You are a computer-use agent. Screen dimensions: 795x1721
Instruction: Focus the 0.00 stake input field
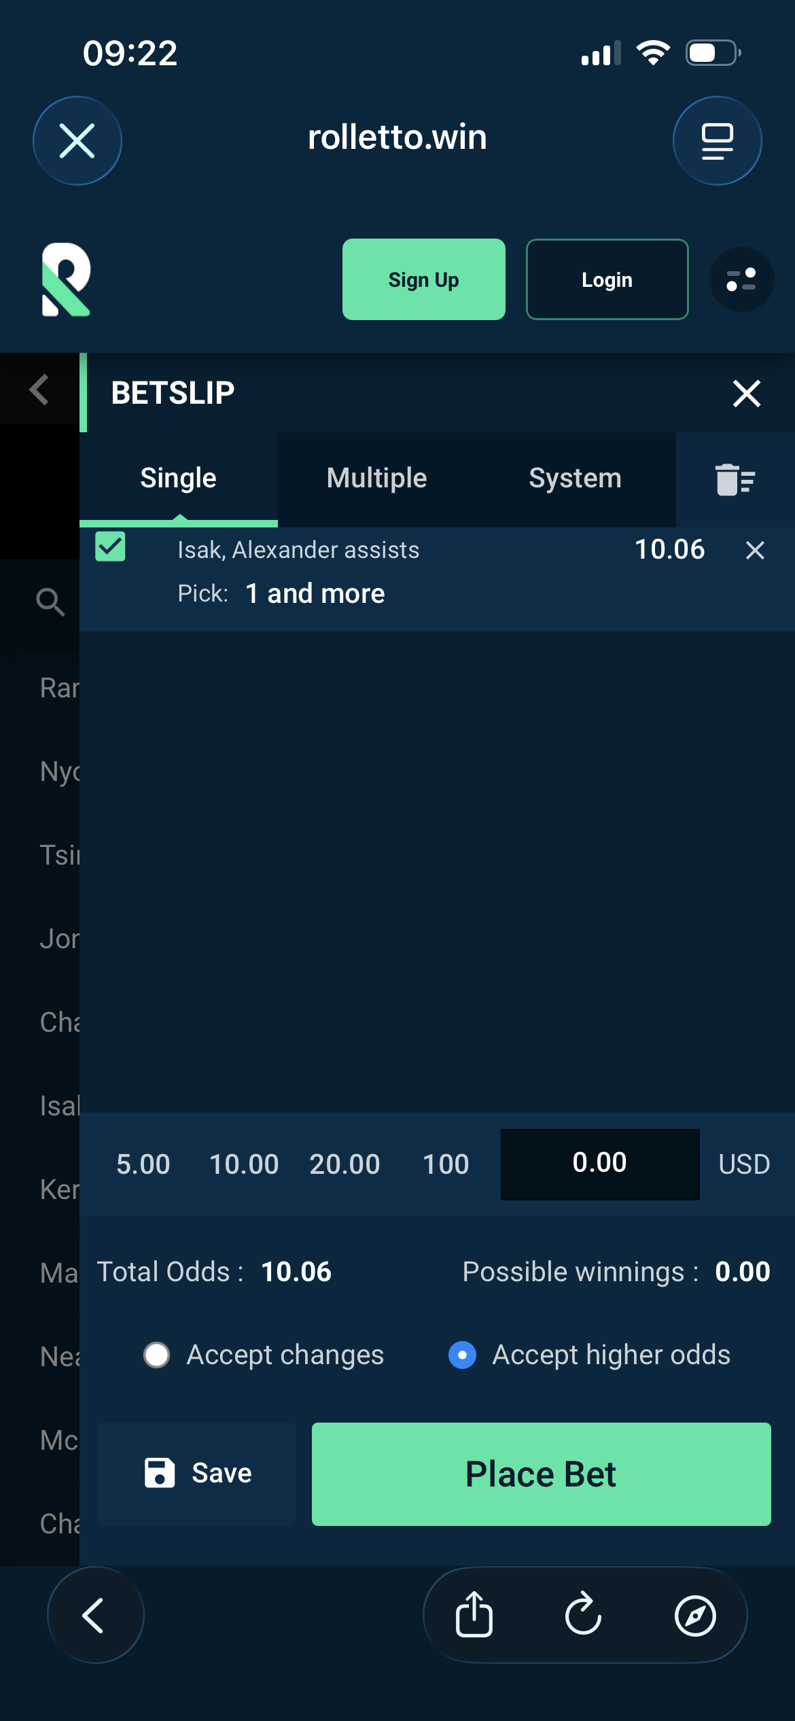click(600, 1164)
